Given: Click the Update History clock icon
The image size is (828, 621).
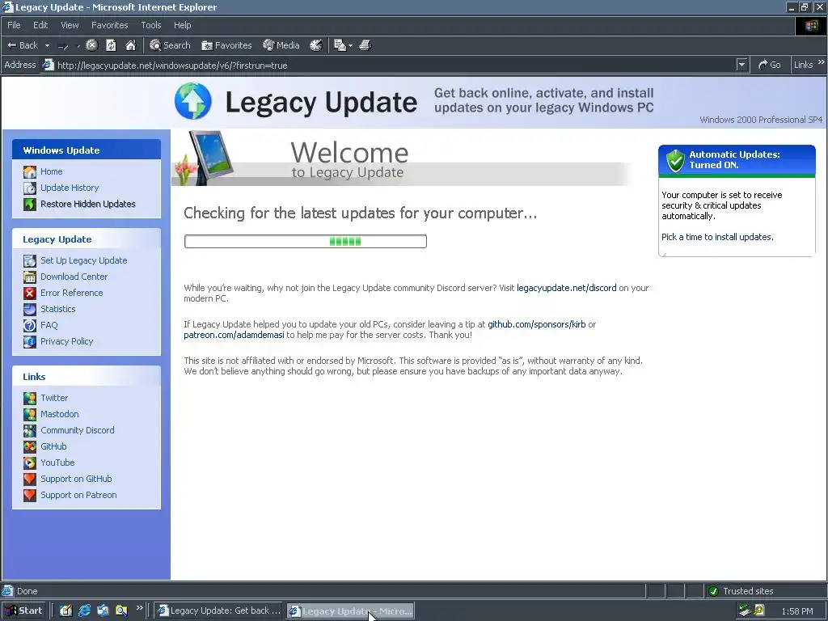Looking at the screenshot, I should (30, 188).
